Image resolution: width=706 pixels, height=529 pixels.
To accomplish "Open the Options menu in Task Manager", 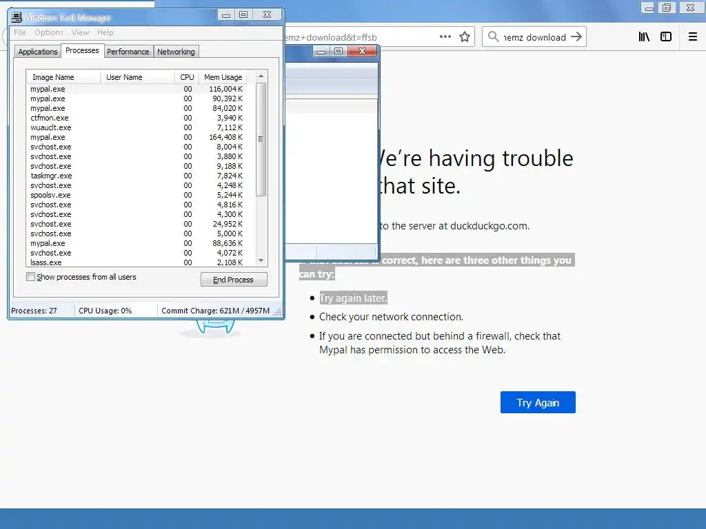I will (x=49, y=32).
